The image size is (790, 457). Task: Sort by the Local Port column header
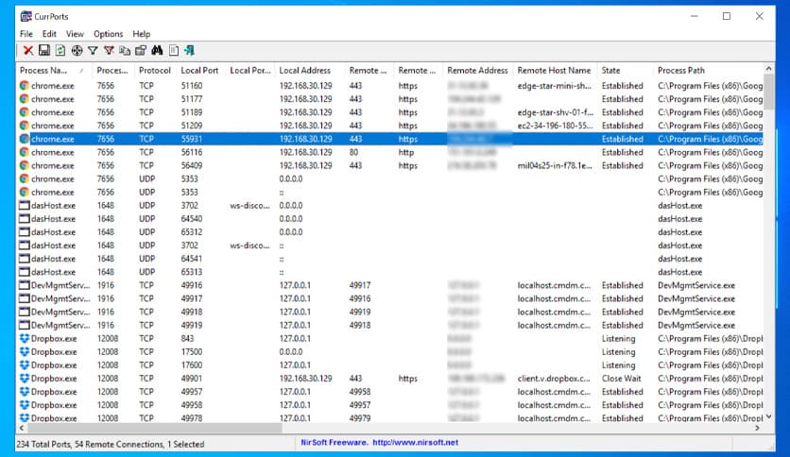200,71
